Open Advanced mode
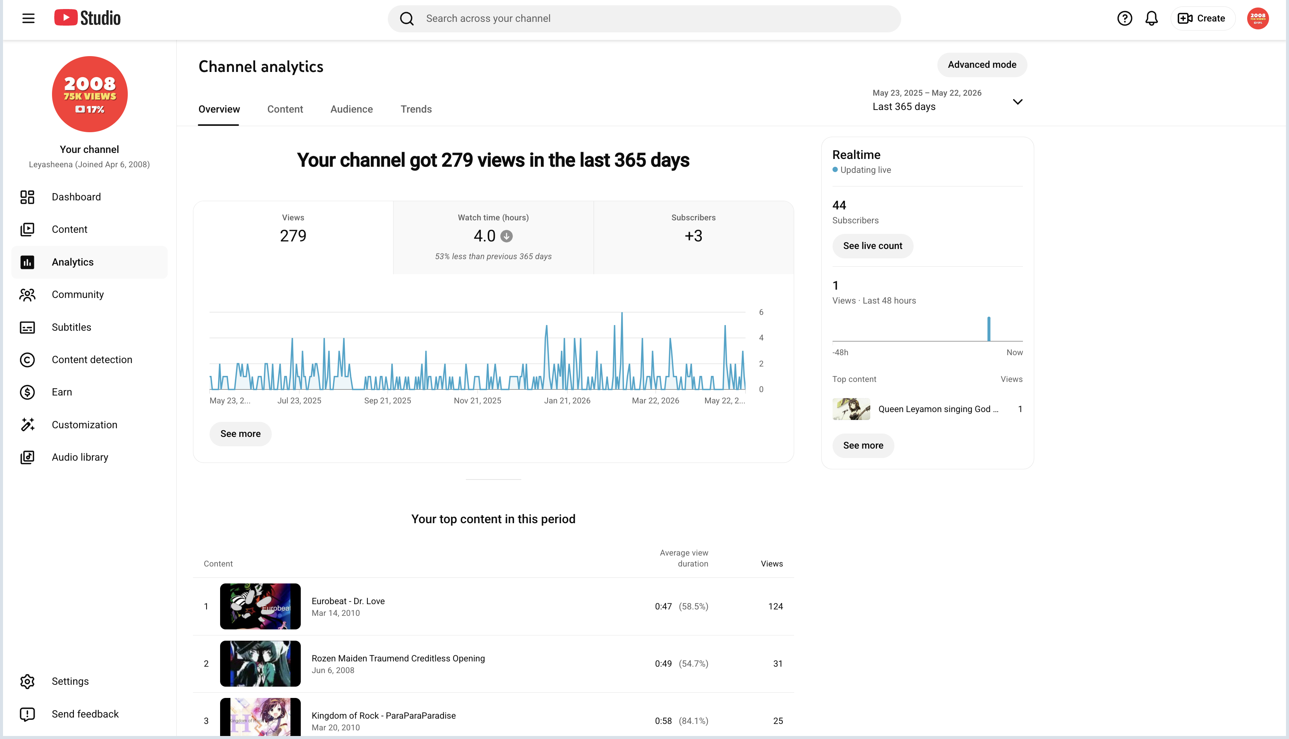Screen dimensions: 1289x739 coord(982,65)
